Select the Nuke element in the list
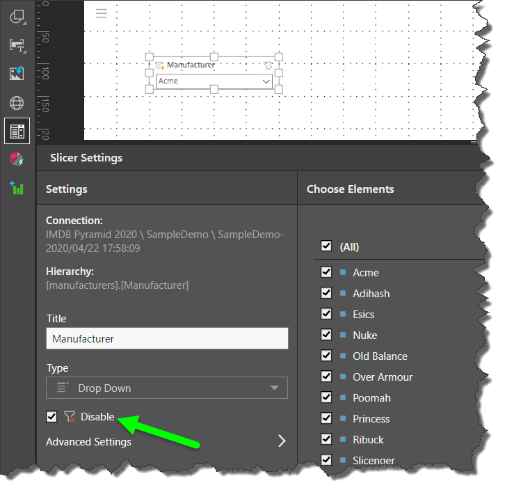 click(364, 335)
